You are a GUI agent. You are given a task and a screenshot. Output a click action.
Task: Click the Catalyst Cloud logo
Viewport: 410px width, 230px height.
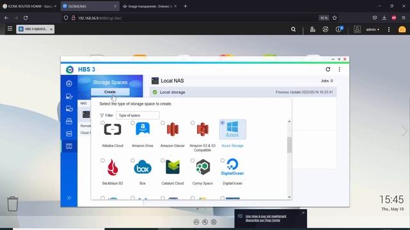[x=172, y=167]
